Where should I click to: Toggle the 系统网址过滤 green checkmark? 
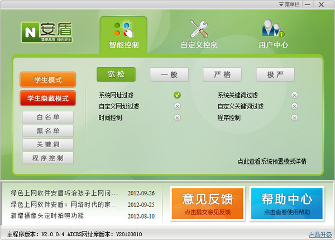point(177,95)
